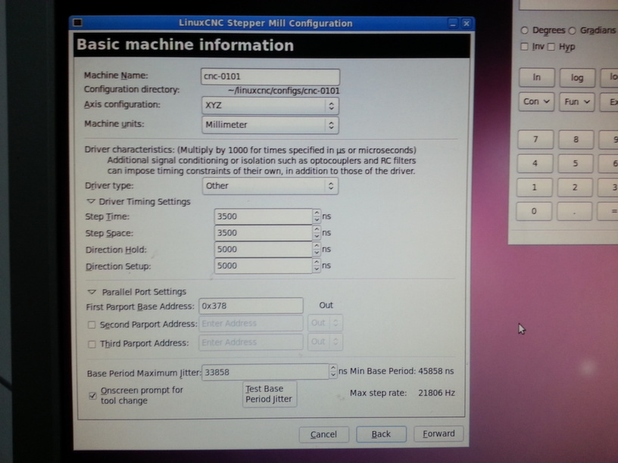Click the Min Base Period 45858 ns text
This screenshot has height=463, width=618.
point(401,371)
